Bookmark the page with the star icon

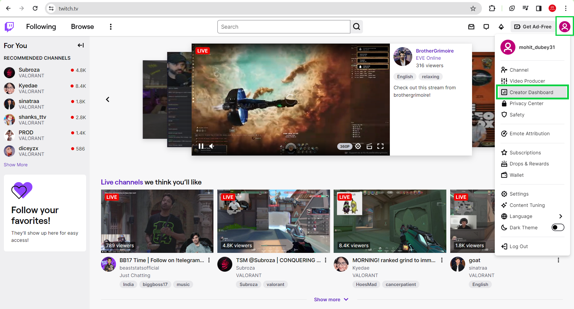coord(473,8)
